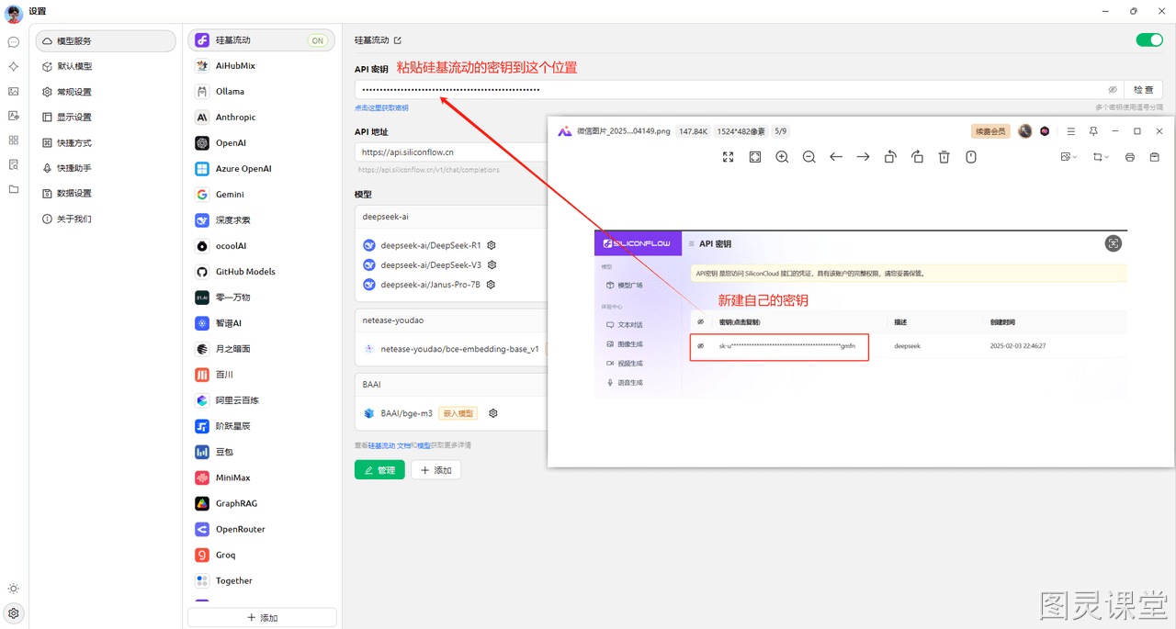This screenshot has height=629, width=1176.
Task: Click external link icon next to 硅基流动 title
Action: click(398, 40)
